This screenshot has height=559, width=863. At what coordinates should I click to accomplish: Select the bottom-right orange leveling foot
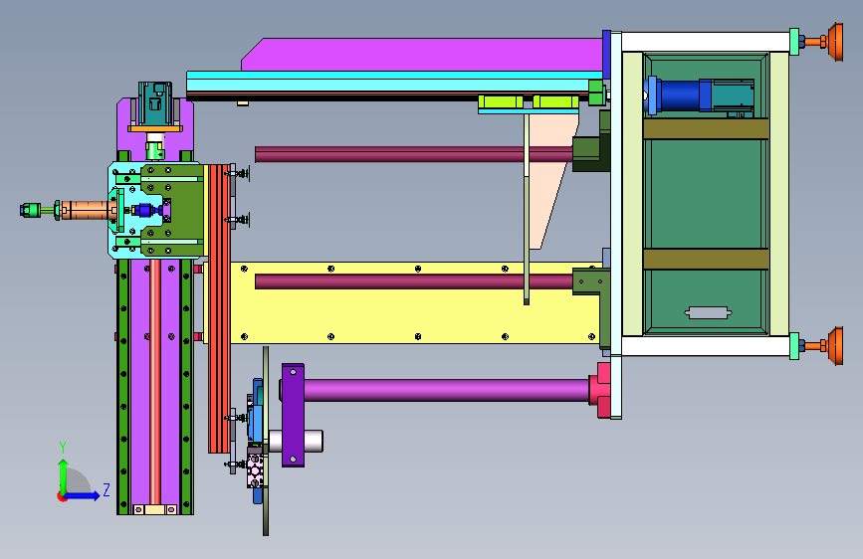click(x=834, y=345)
